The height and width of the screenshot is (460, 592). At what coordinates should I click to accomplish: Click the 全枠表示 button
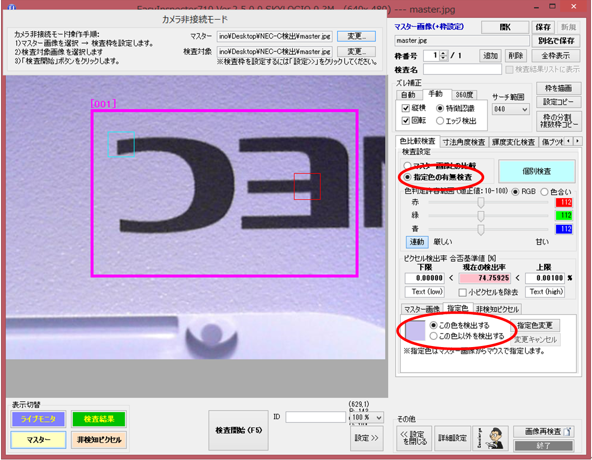coord(556,56)
